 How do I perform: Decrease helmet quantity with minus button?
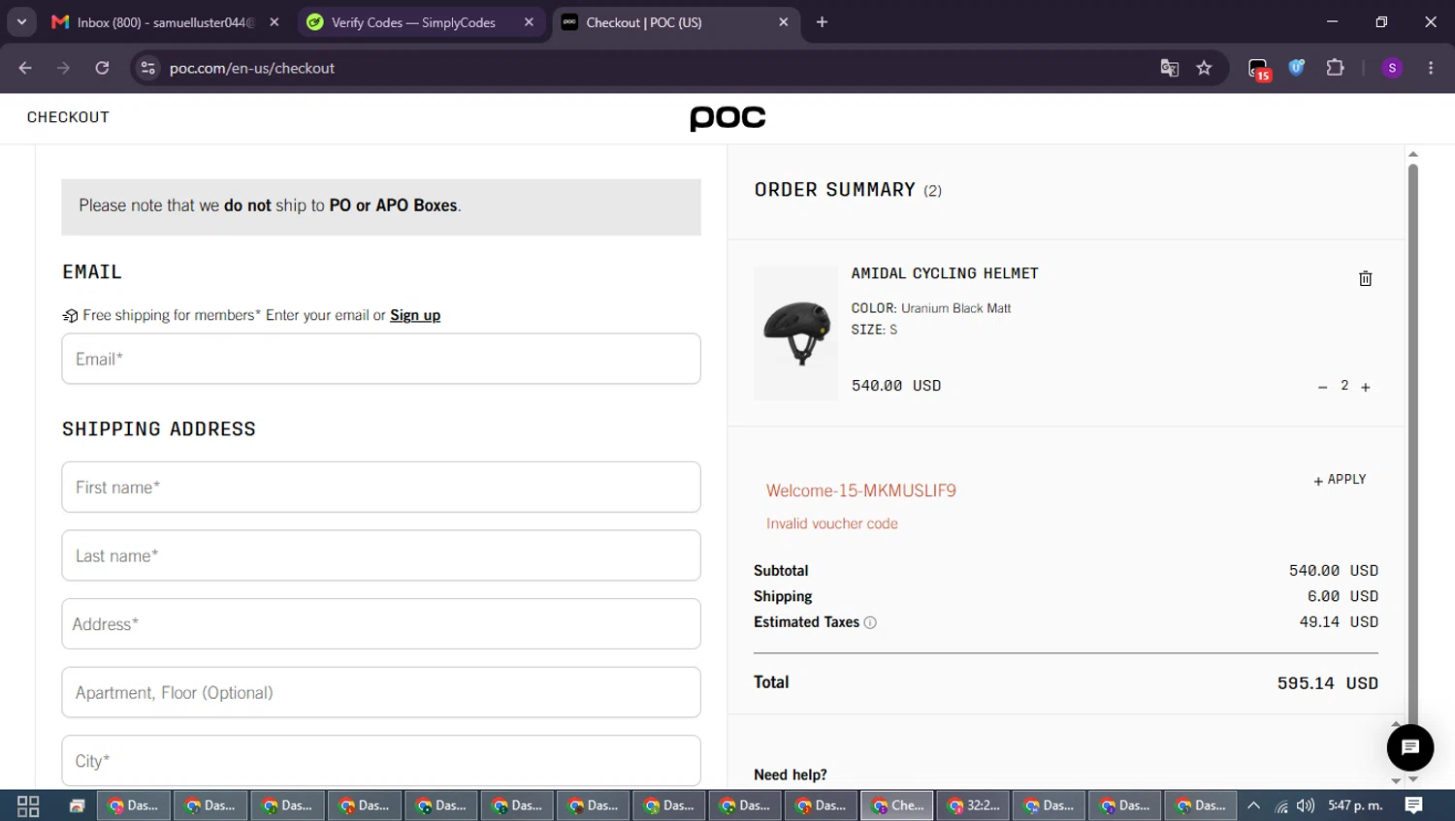click(1322, 387)
